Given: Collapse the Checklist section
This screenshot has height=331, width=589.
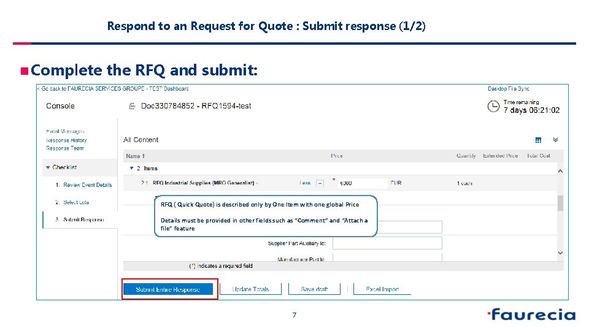Looking at the screenshot, I should coord(48,167).
